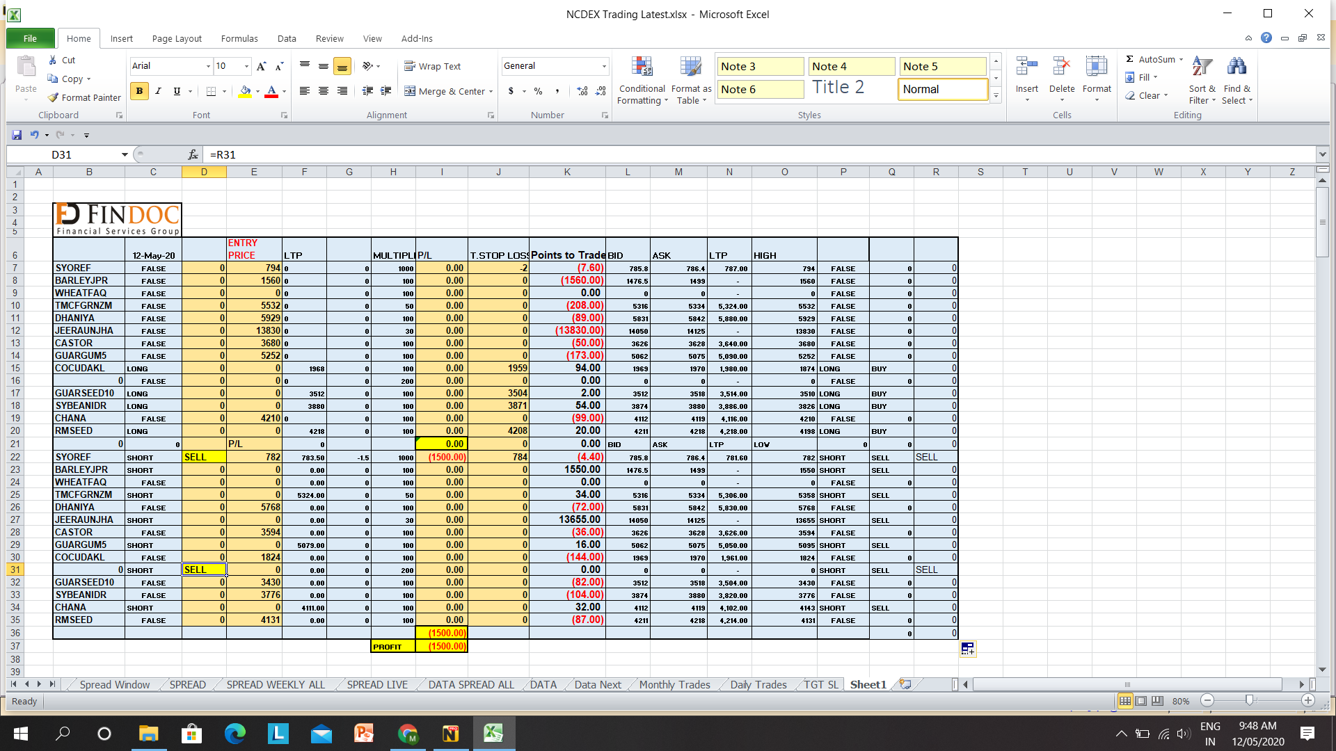Toggle Italic formatting button
Viewport: 1336px width, 751px height.
(x=158, y=91)
